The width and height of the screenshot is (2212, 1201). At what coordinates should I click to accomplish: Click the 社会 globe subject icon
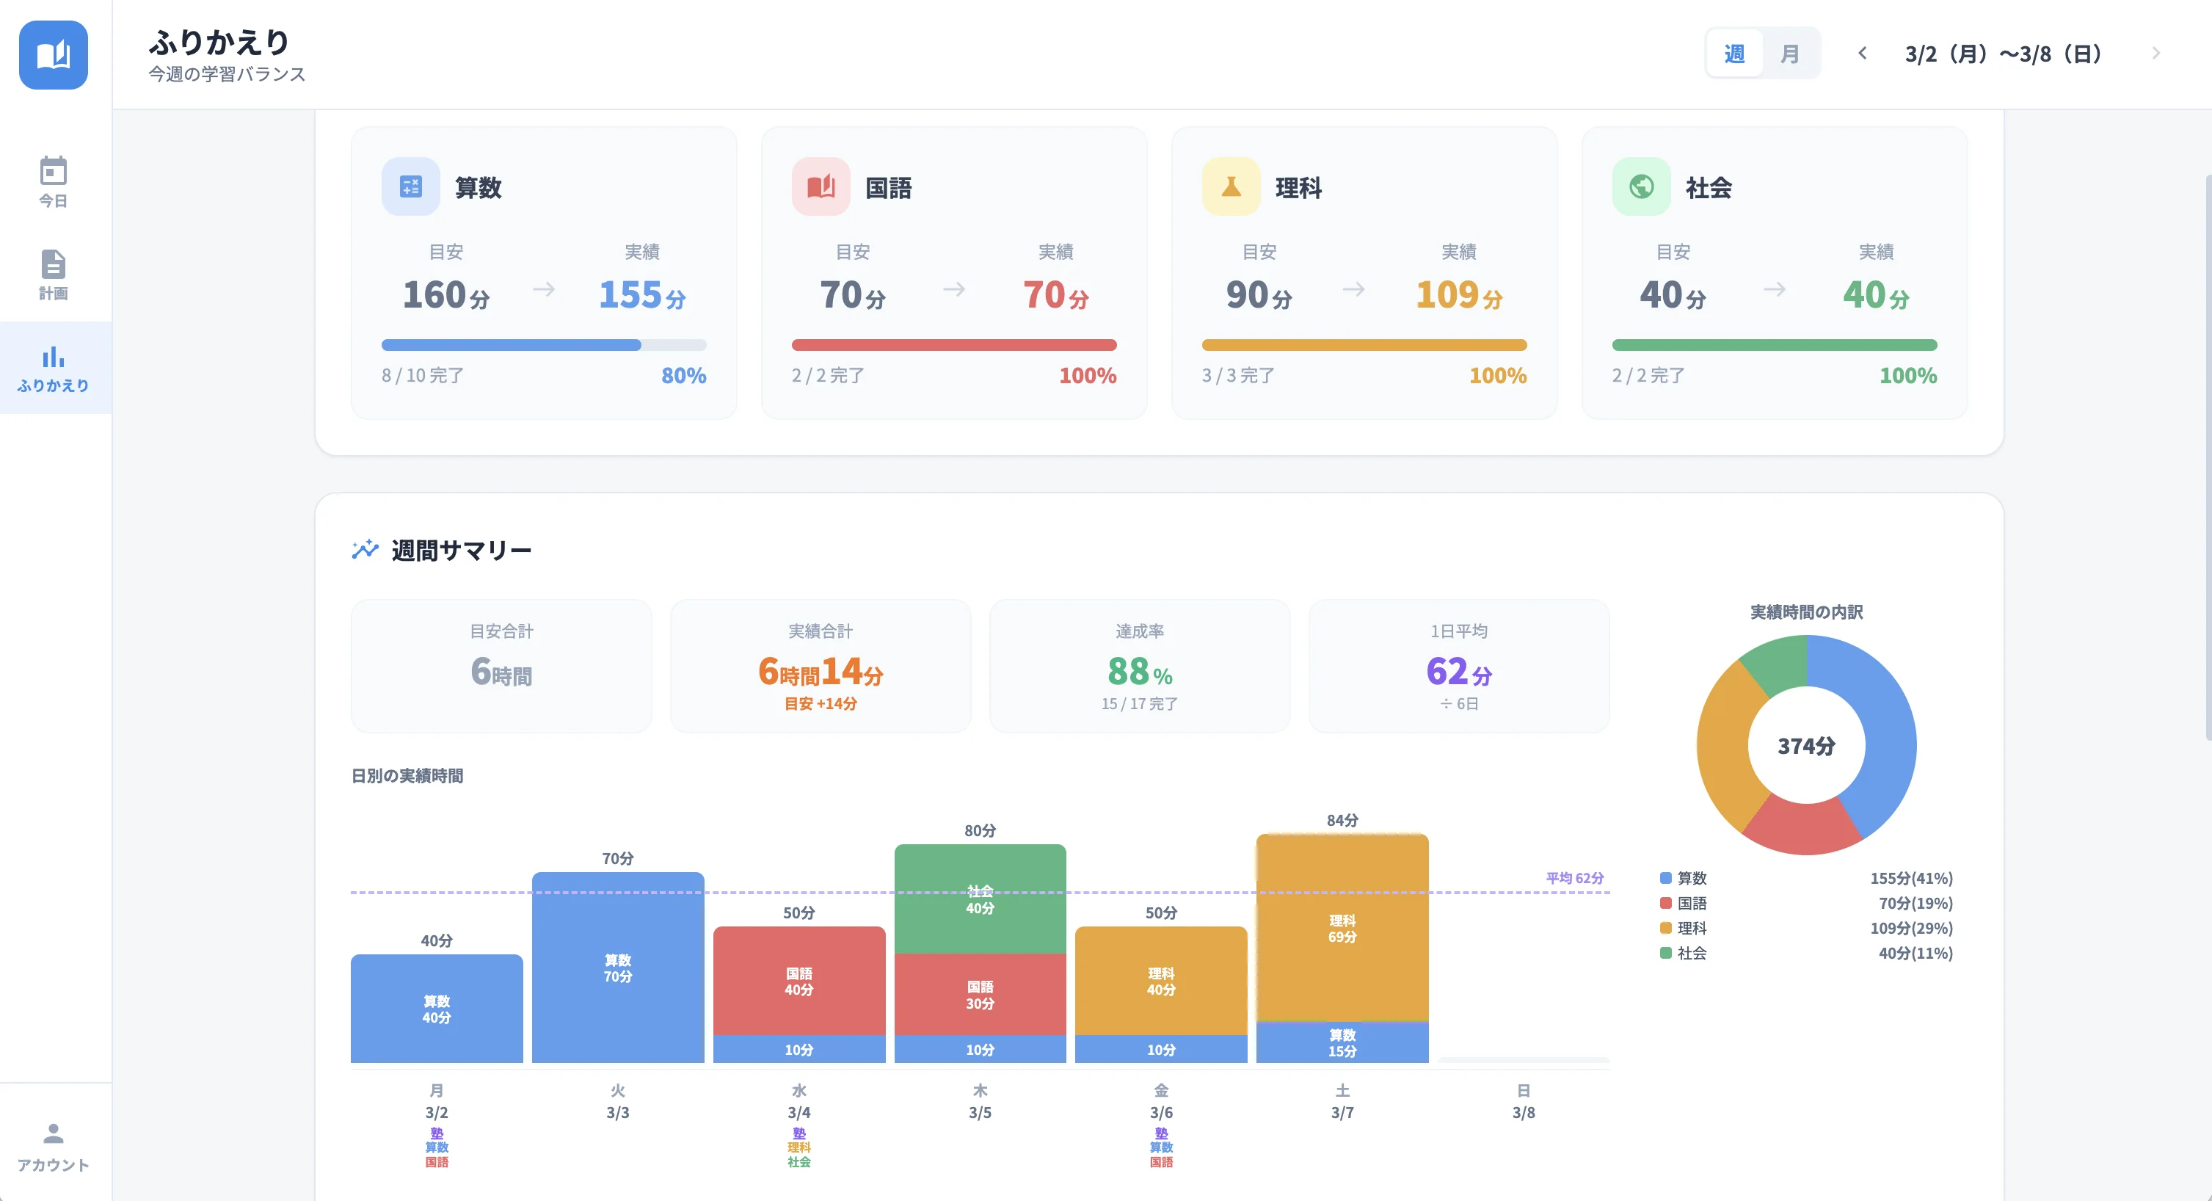(x=1641, y=186)
